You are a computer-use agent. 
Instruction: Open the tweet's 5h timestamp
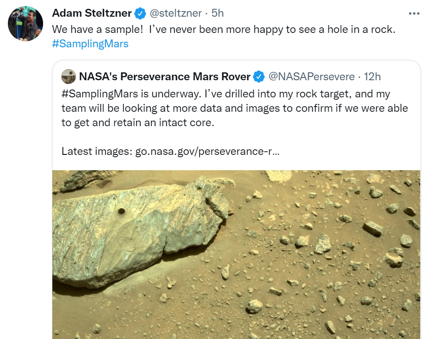coord(217,13)
